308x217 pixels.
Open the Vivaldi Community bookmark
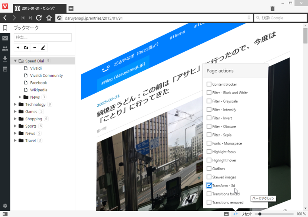[x=46, y=76]
